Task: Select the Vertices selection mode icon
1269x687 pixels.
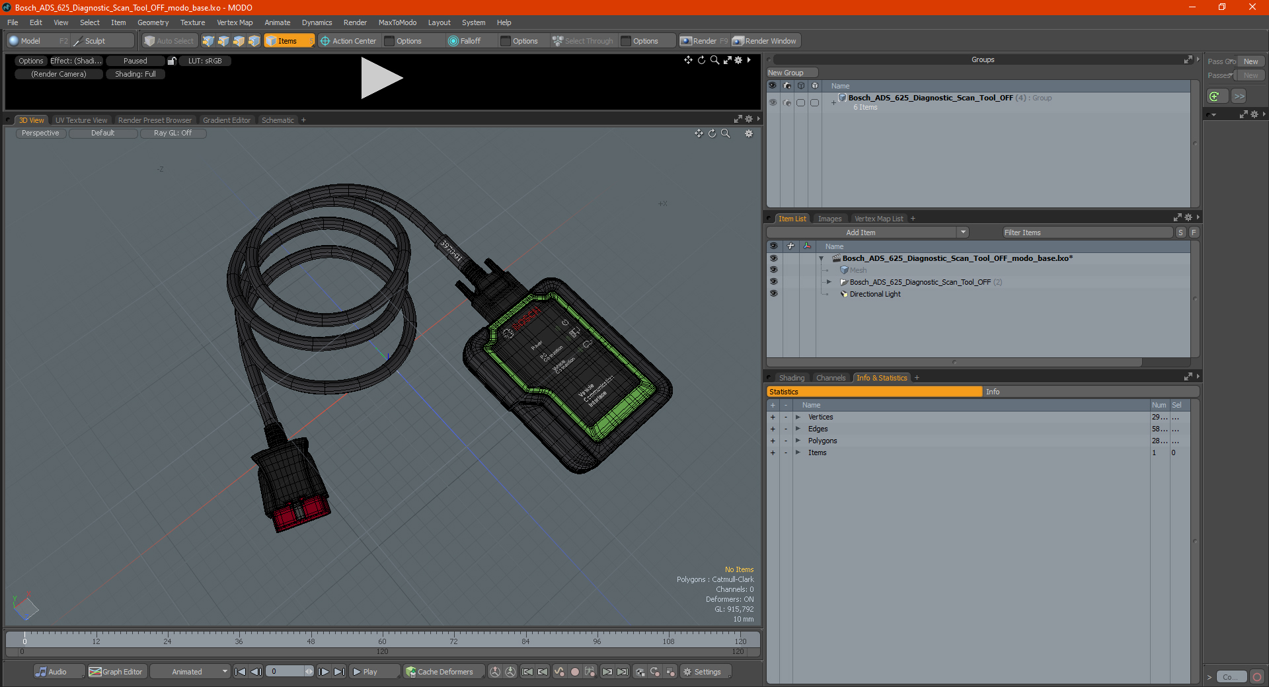Action: tap(208, 41)
